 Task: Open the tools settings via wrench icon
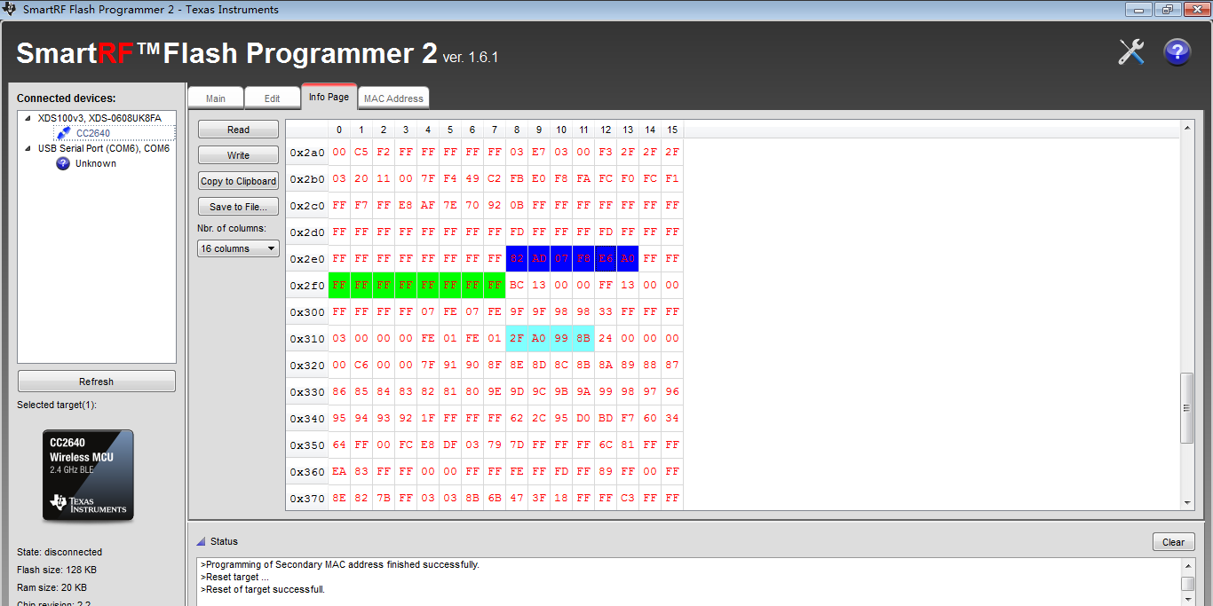click(x=1130, y=51)
